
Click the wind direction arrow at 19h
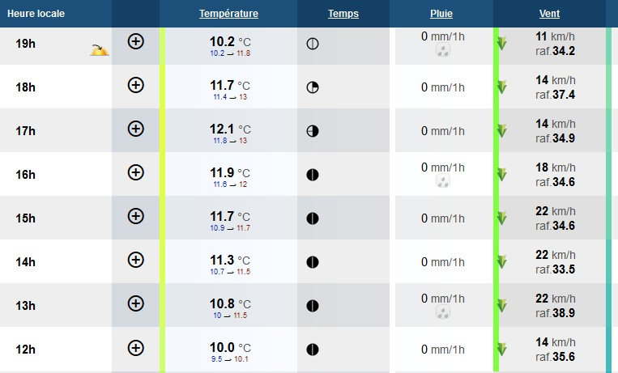[x=502, y=44]
